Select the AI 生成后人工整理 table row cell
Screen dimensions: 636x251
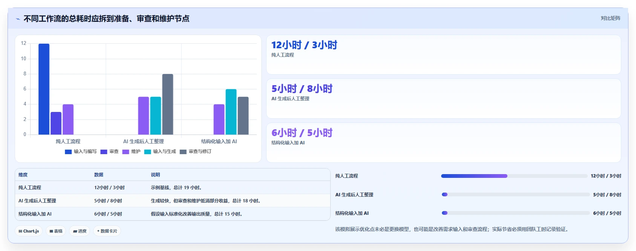(37, 201)
